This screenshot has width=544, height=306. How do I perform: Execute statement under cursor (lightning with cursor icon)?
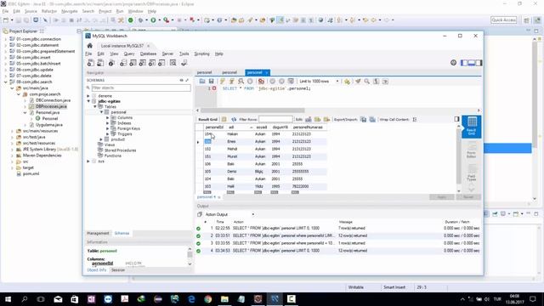click(x=231, y=82)
